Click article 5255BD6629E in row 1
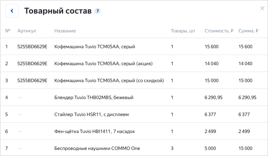This screenshot has height=156, width=268. (x=32, y=47)
